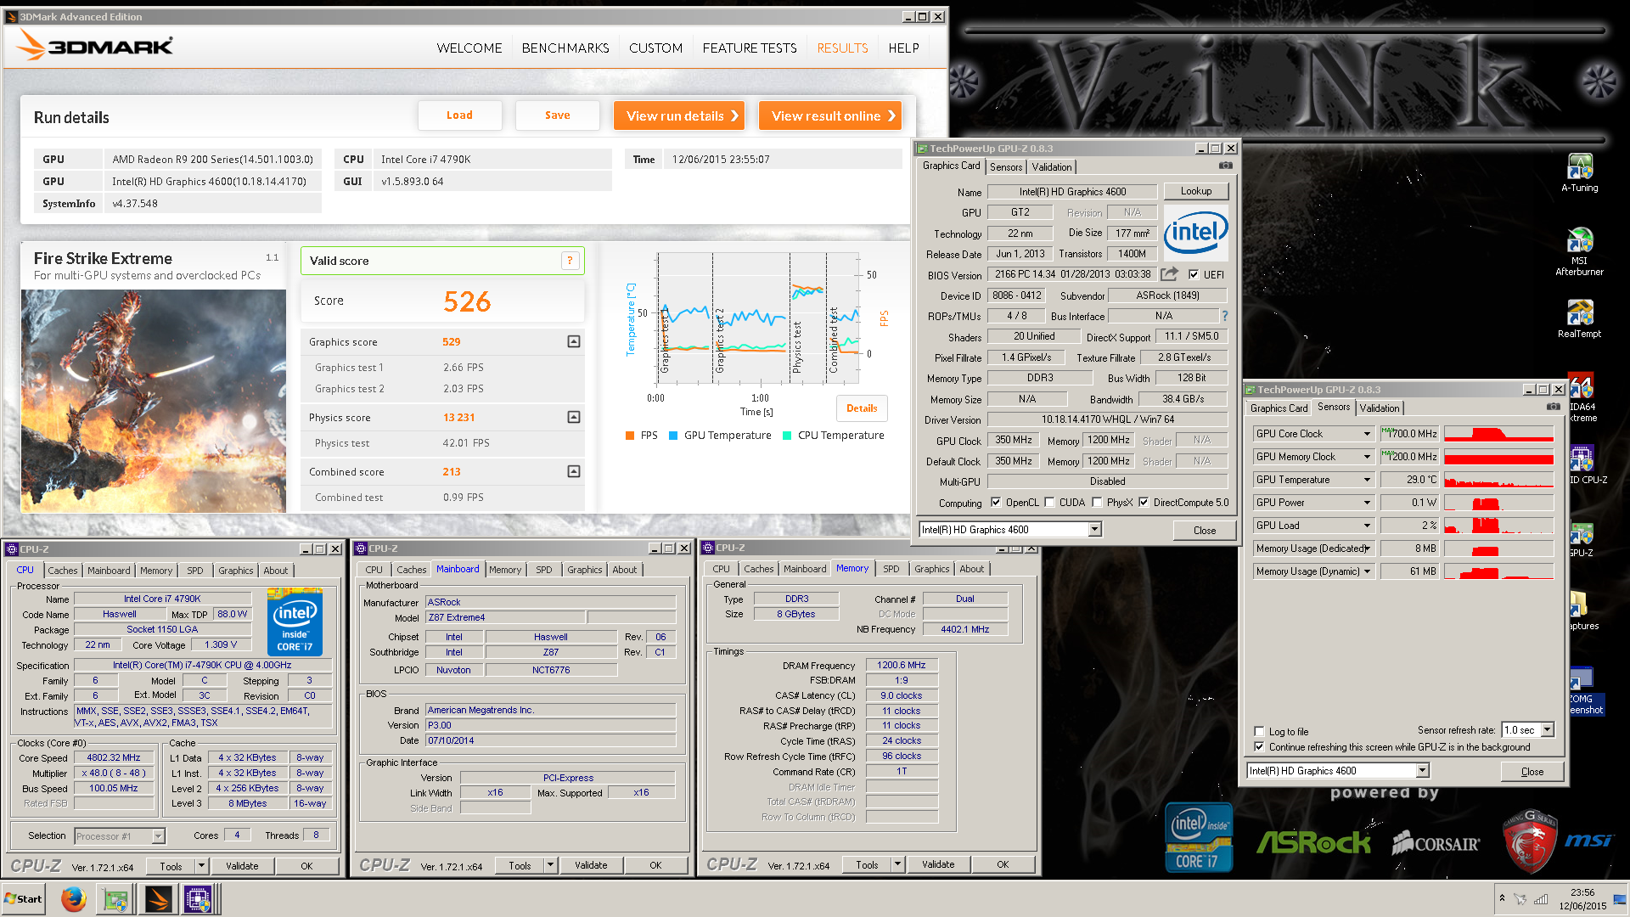Image resolution: width=1630 pixels, height=917 pixels.
Task: Open the GPU Memory Clock sensor dropdown
Action: tap(1367, 457)
